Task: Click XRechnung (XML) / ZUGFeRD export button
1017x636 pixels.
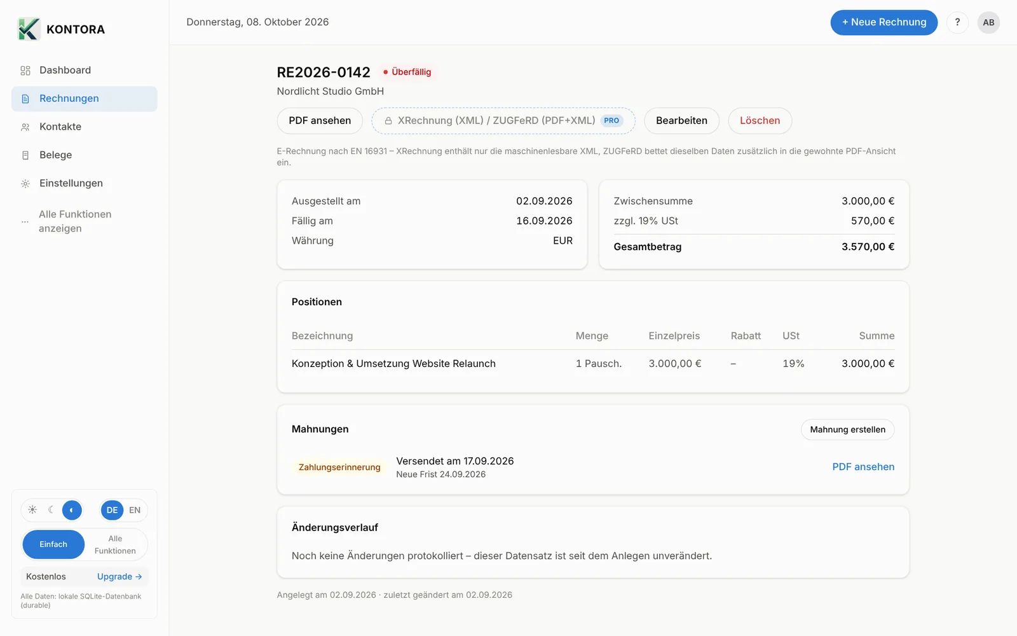Action: click(x=503, y=121)
